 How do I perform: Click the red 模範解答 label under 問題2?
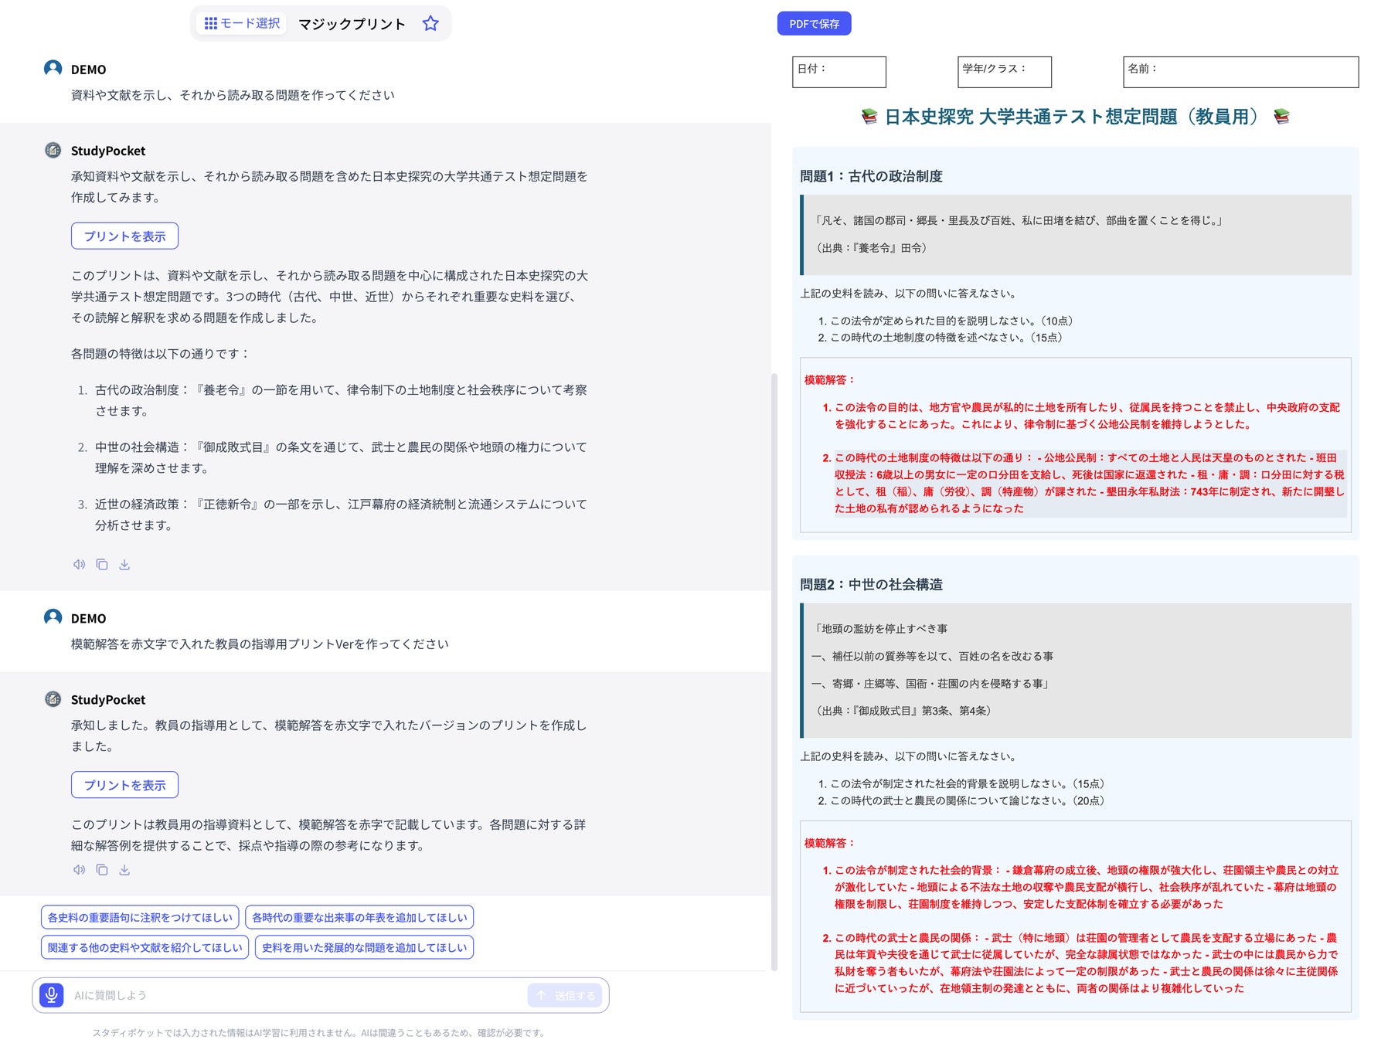click(829, 843)
